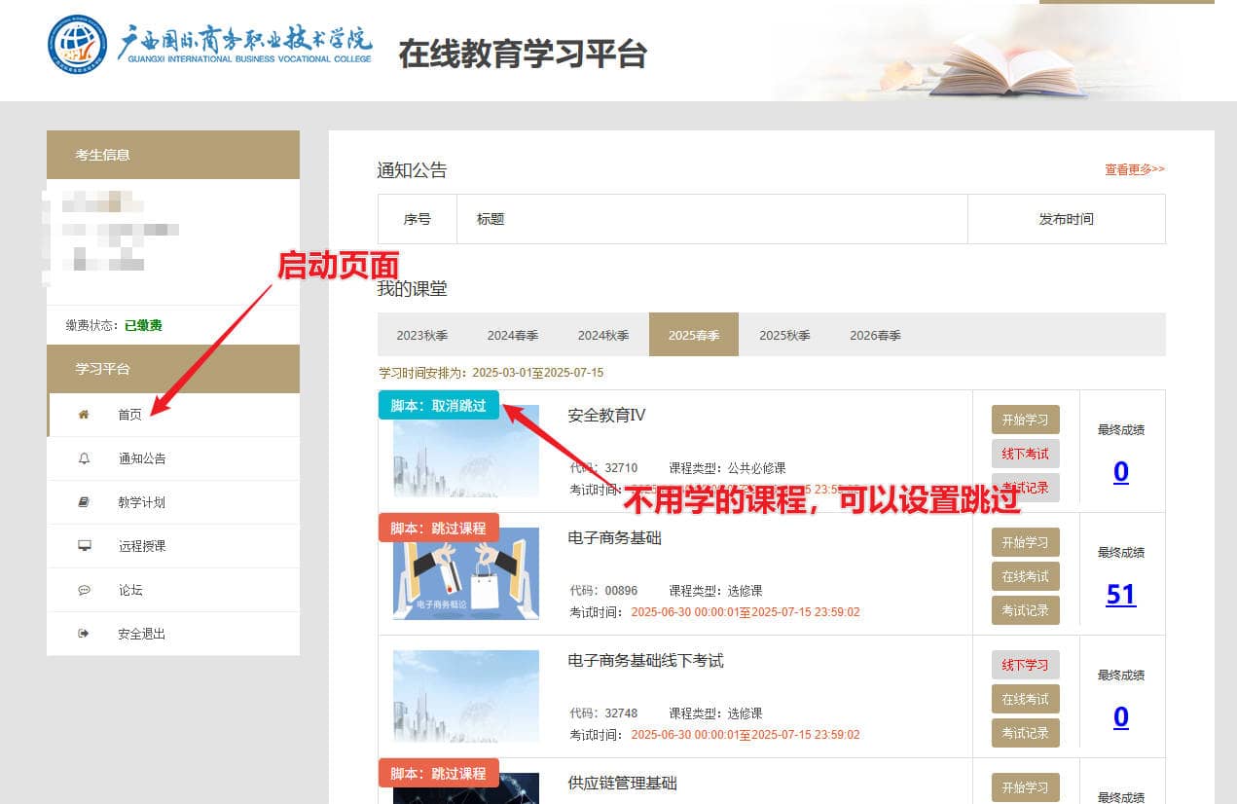Click the course title 供应链管理基础
Image resolution: width=1237 pixels, height=804 pixels.
coord(623,784)
